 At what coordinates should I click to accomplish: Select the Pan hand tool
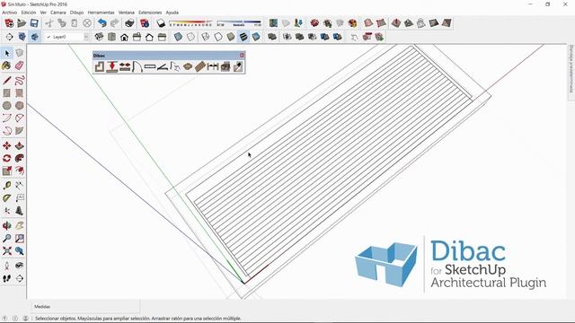pos(19,225)
